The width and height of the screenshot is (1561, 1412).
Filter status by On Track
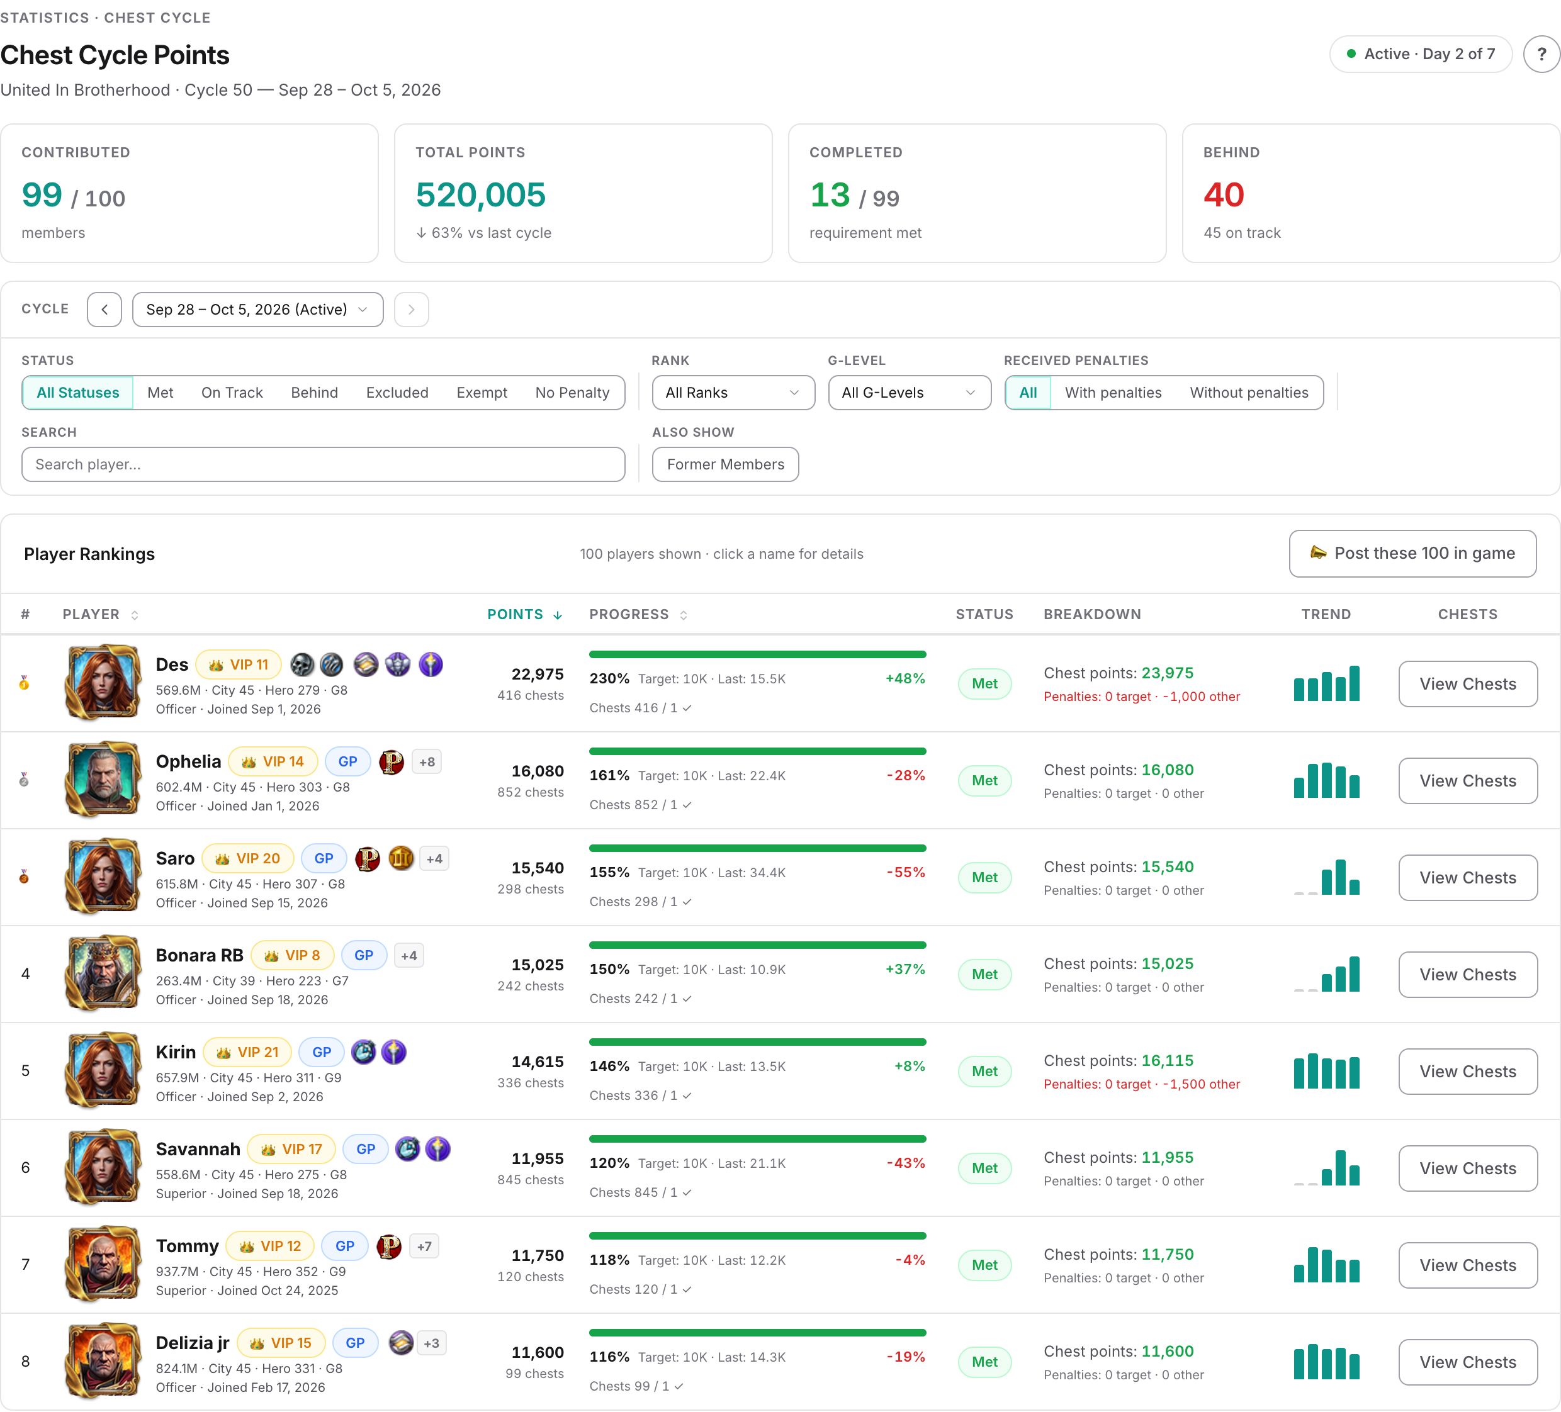coord(232,393)
